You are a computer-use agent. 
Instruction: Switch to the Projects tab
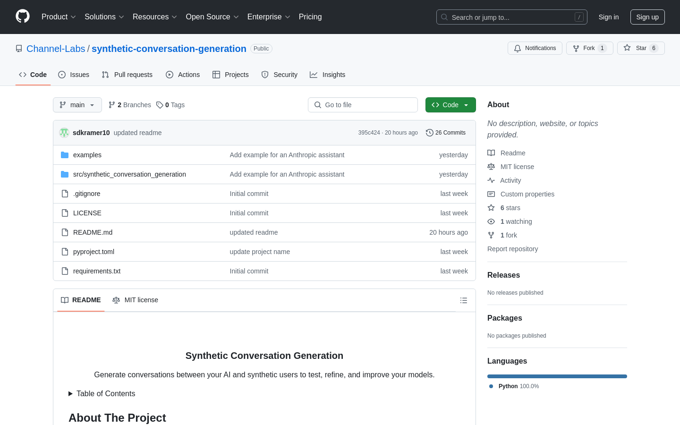click(230, 75)
